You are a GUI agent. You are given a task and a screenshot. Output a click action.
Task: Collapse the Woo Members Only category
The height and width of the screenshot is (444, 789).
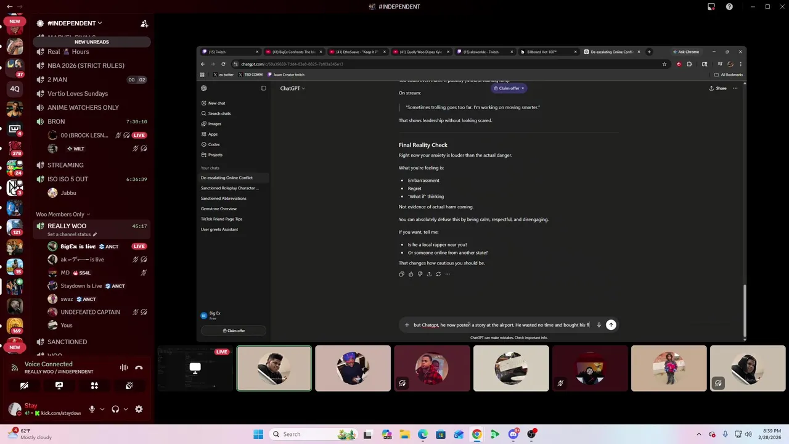click(x=63, y=215)
